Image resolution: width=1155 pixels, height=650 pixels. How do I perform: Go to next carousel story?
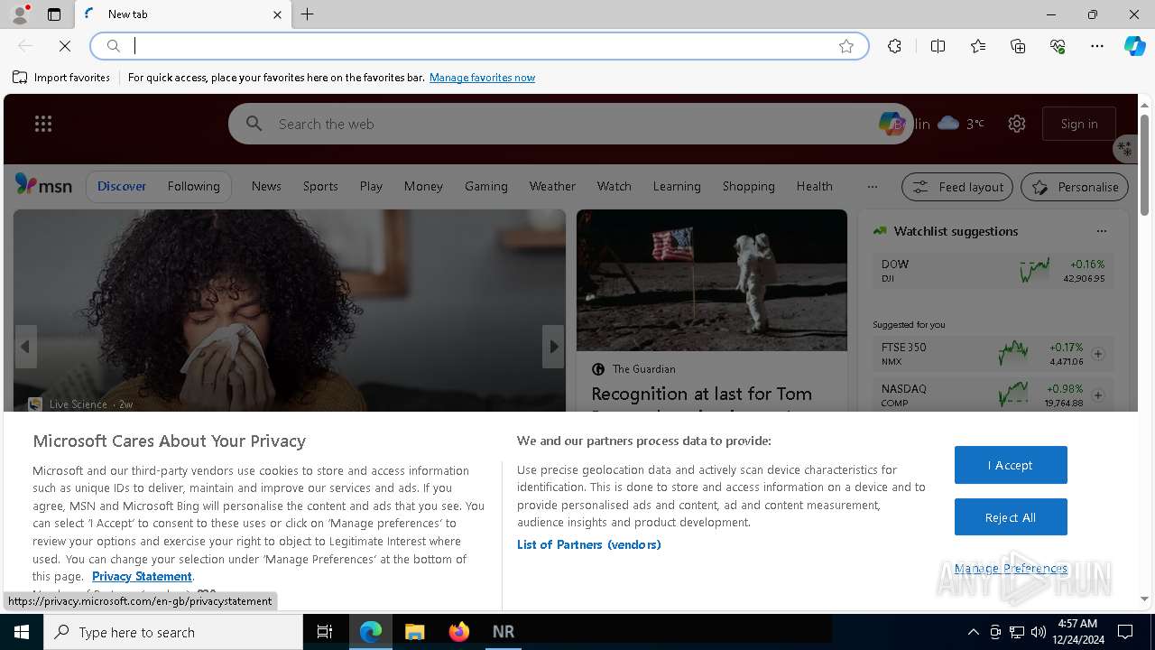pos(553,347)
